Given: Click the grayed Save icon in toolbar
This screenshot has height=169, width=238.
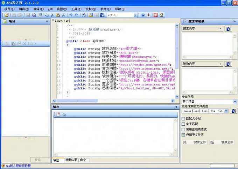Looking at the screenshot, I should pyautogui.click(x=28, y=15).
